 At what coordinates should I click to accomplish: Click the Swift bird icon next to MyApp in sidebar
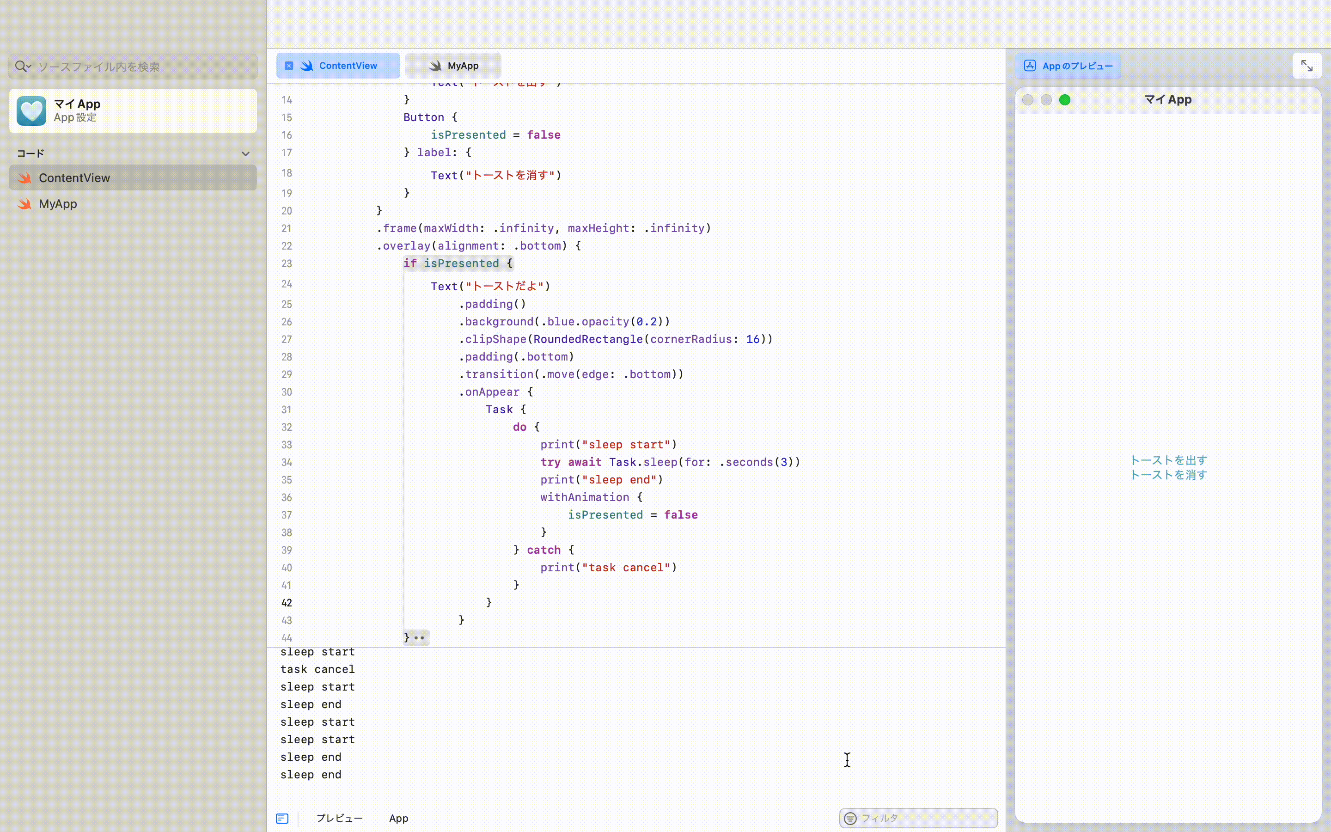(24, 203)
